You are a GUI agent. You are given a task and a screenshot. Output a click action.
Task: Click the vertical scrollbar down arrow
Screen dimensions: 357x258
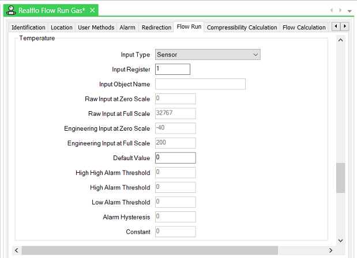click(x=340, y=240)
